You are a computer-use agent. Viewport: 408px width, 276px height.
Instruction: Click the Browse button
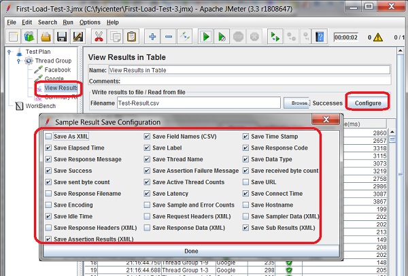click(296, 103)
